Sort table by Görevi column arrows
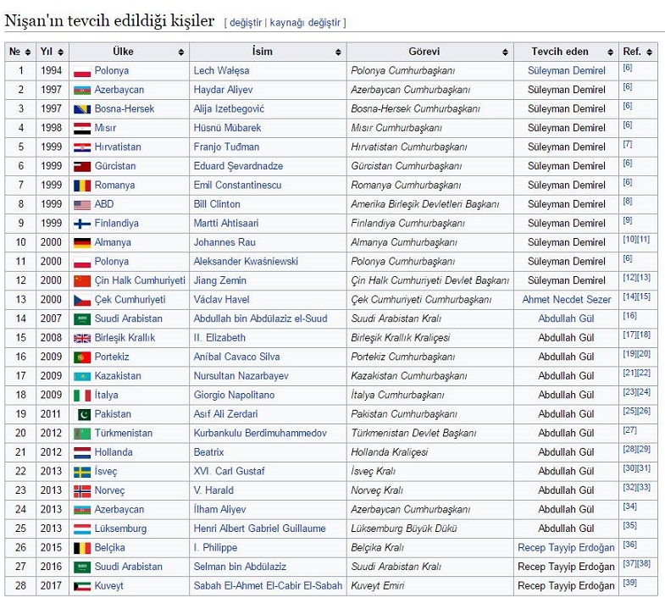The width and height of the screenshot is (665, 609). pos(505,53)
